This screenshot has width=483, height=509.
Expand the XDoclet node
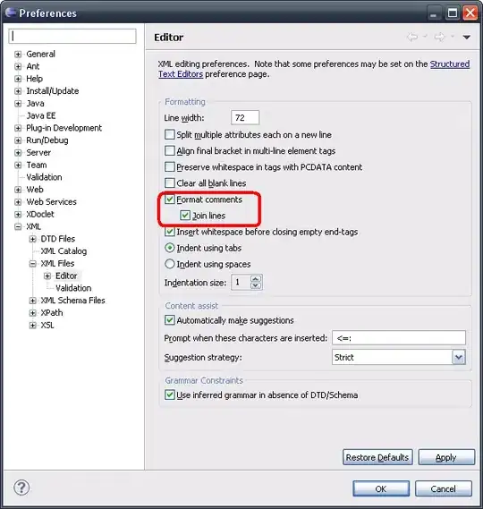coord(18,215)
